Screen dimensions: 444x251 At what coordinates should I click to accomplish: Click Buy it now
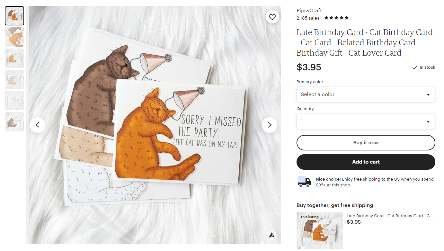coord(366,142)
